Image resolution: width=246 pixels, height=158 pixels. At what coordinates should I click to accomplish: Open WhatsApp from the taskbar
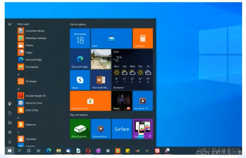118,151
